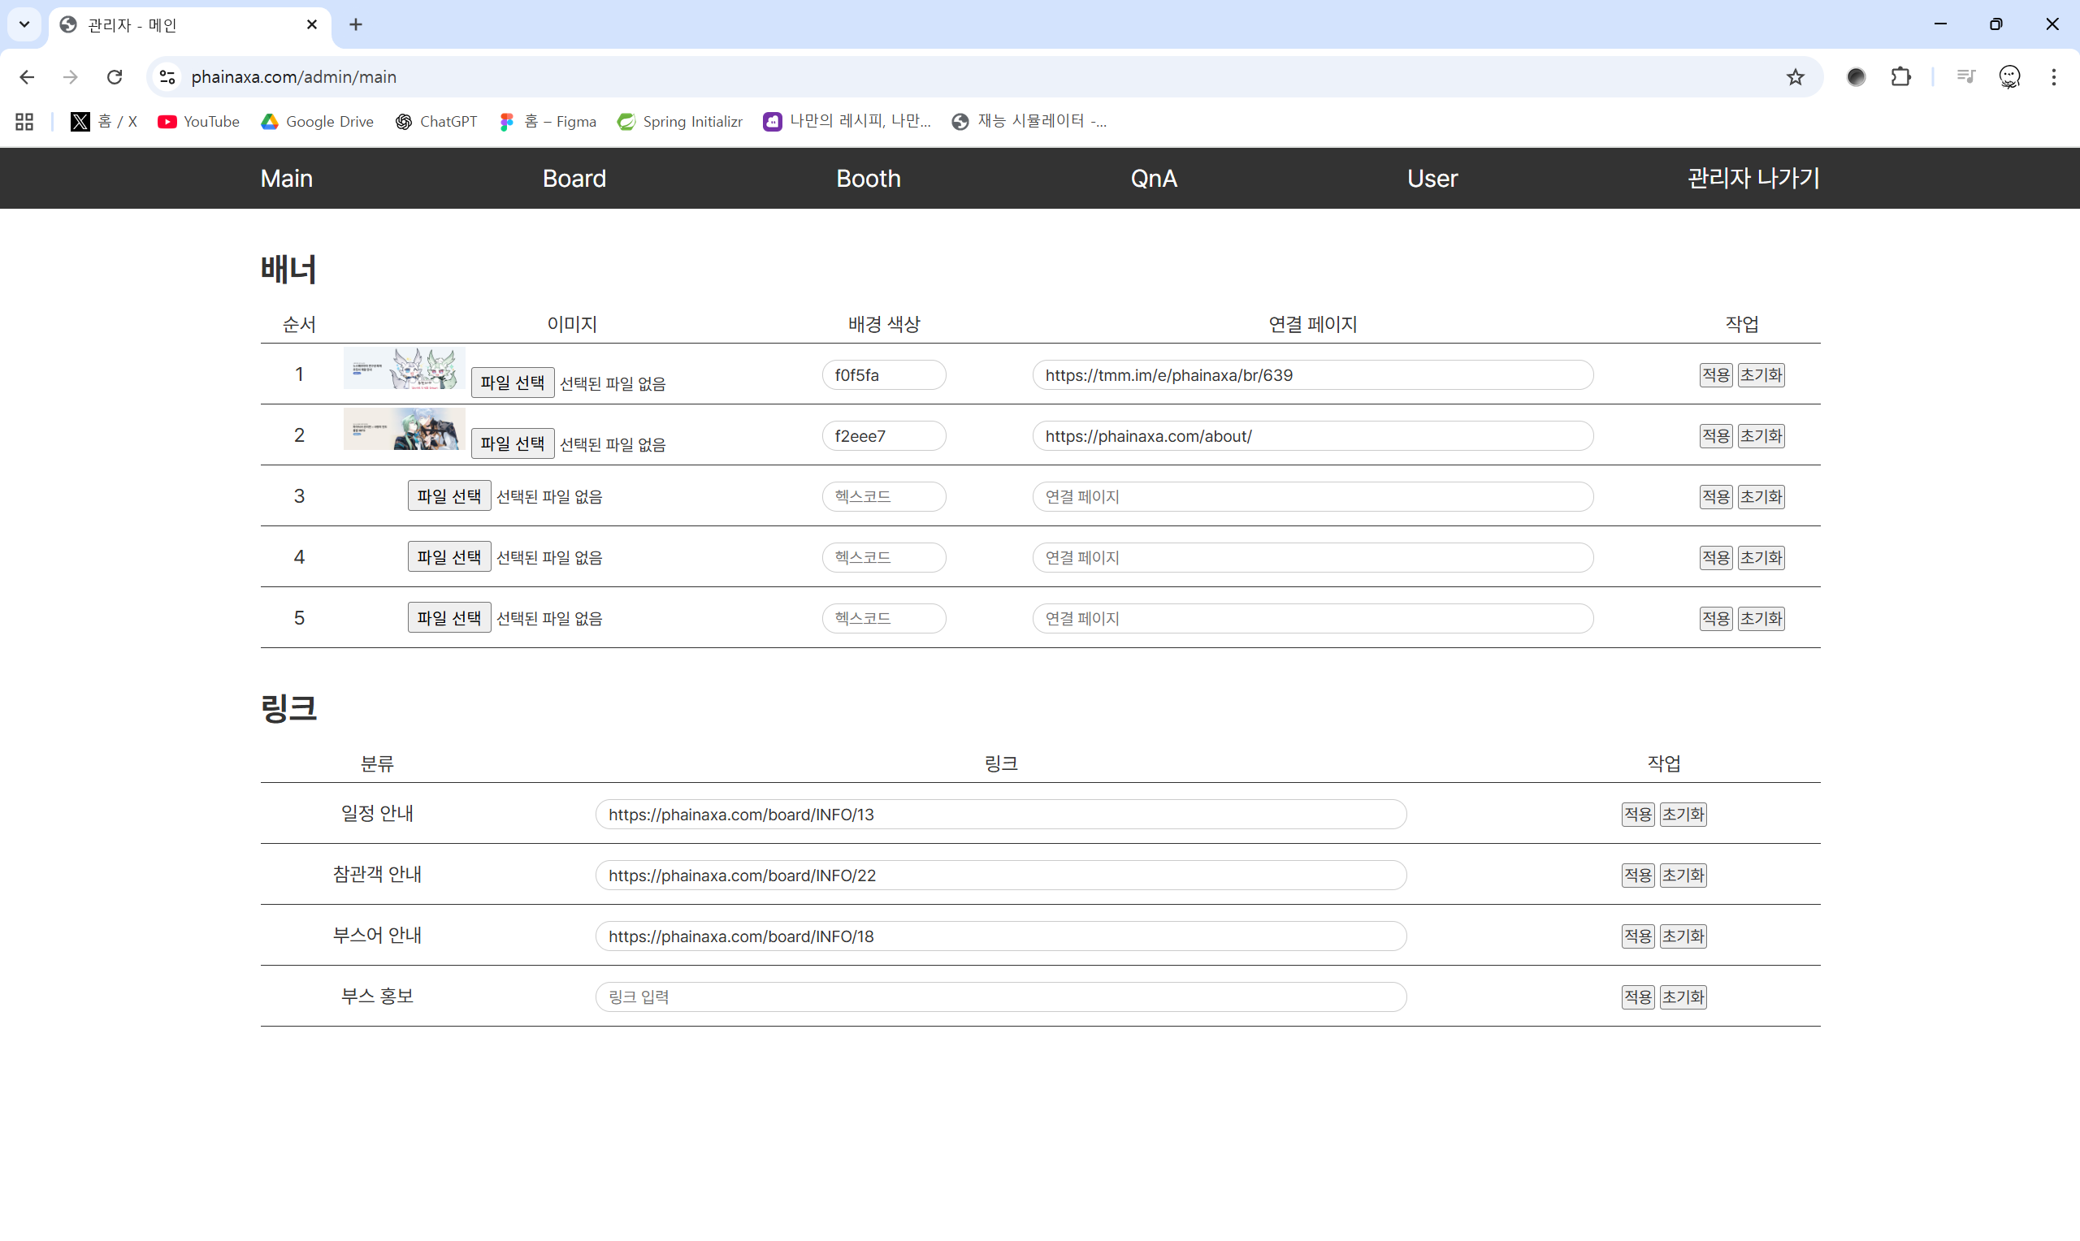Expand the tab search dropdown arrow

(24, 24)
